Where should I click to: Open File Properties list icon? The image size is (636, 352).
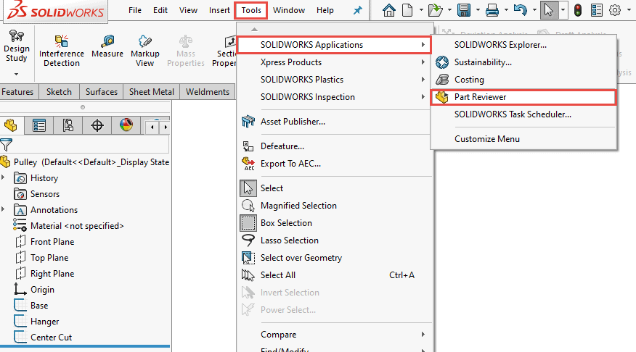[x=597, y=10]
